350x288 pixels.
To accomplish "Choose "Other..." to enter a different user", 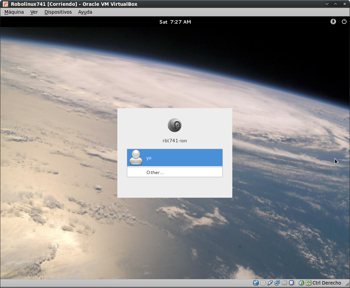I will [155, 172].
